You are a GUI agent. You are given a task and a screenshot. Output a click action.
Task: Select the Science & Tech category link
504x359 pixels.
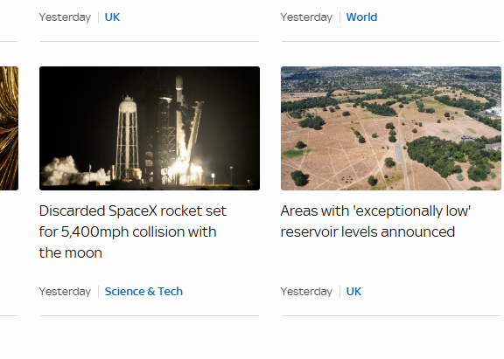(x=143, y=292)
